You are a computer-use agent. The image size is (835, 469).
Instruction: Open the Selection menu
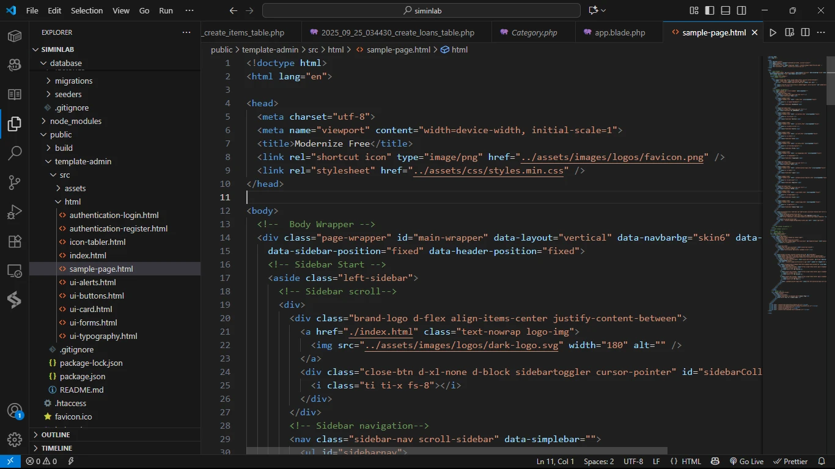tap(87, 10)
